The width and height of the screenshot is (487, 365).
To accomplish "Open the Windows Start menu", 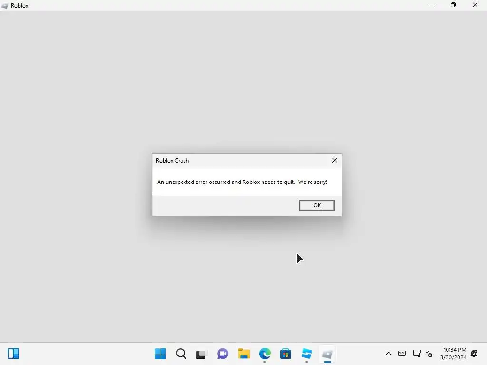I will (x=160, y=354).
